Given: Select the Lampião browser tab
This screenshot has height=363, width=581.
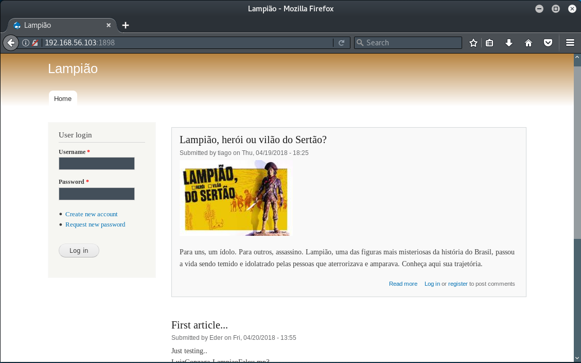Looking at the screenshot, I should tap(62, 25).
